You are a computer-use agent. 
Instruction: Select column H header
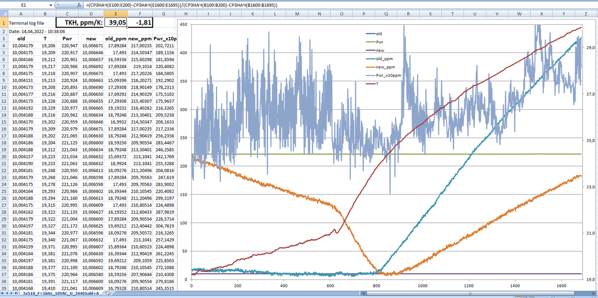pyautogui.click(x=186, y=14)
